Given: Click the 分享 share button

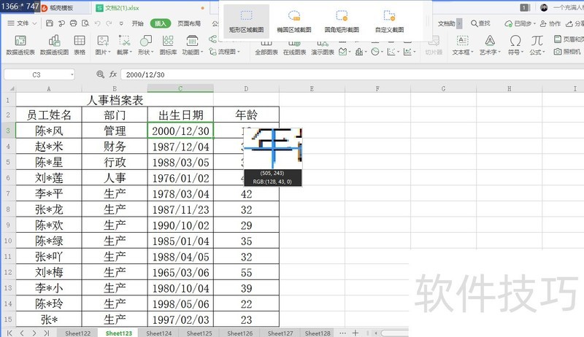Looking at the screenshot, I should (x=575, y=23).
